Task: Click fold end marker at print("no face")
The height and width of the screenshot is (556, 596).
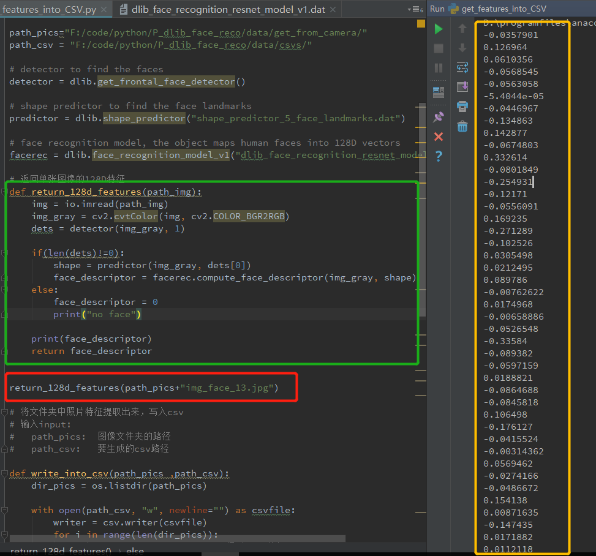Action: [x=4, y=314]
